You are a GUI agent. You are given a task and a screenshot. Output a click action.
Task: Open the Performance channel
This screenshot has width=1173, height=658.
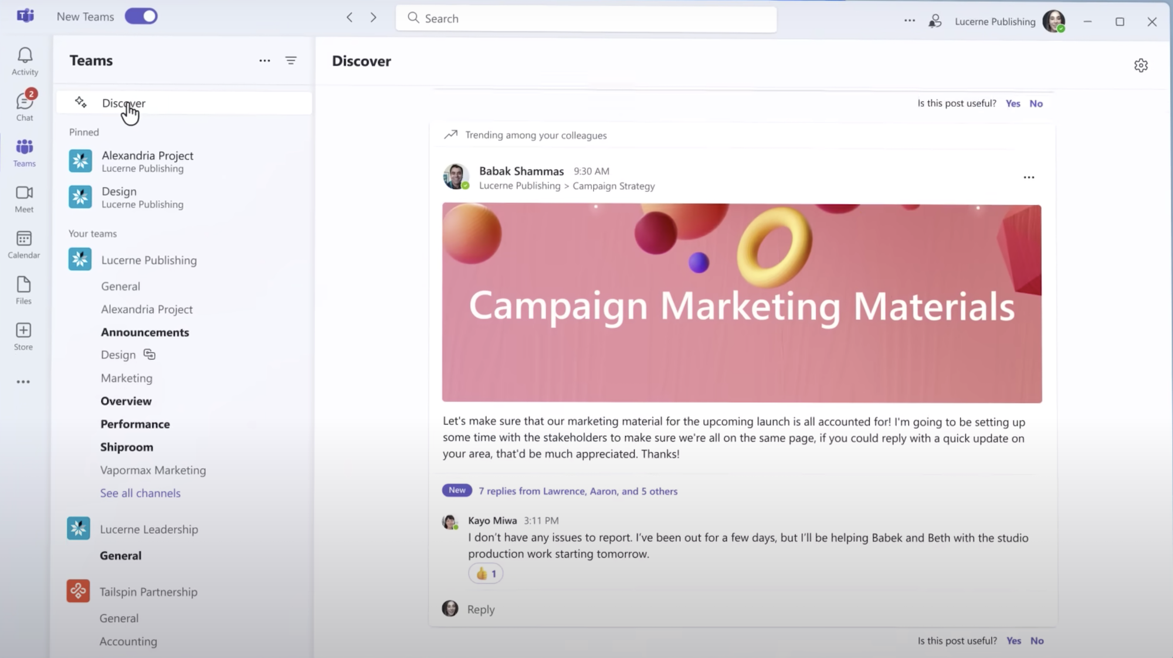(135, 423)
